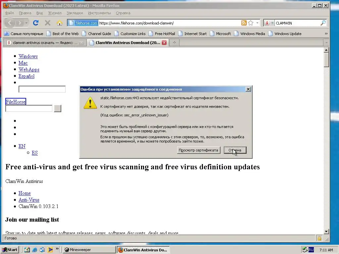
Task: Open the Microsoft bookmark
Action: click(x=220, y=34)
